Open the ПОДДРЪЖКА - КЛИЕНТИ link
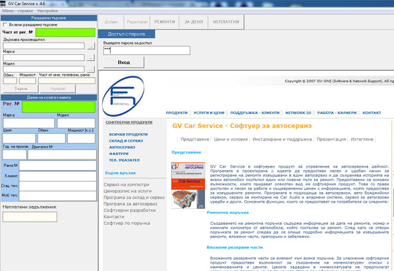The height and width of the screenshot is (271, 394). pyautogui.click(x=255, y=113)
